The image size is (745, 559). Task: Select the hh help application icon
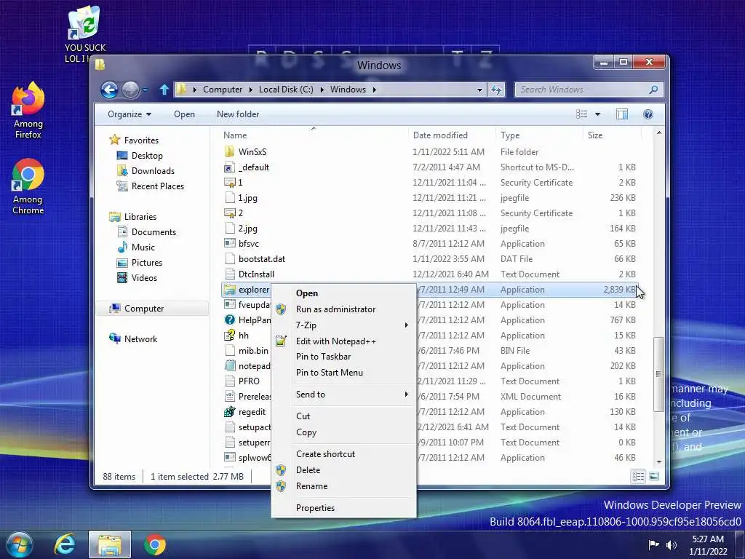click(x=229, y=335)
